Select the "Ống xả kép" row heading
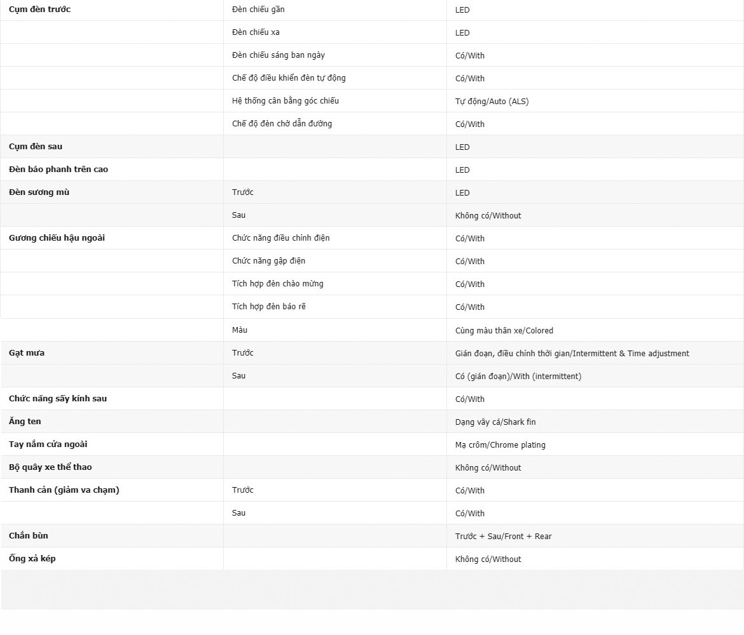744x635 pixels. click(x=32, y=559)
